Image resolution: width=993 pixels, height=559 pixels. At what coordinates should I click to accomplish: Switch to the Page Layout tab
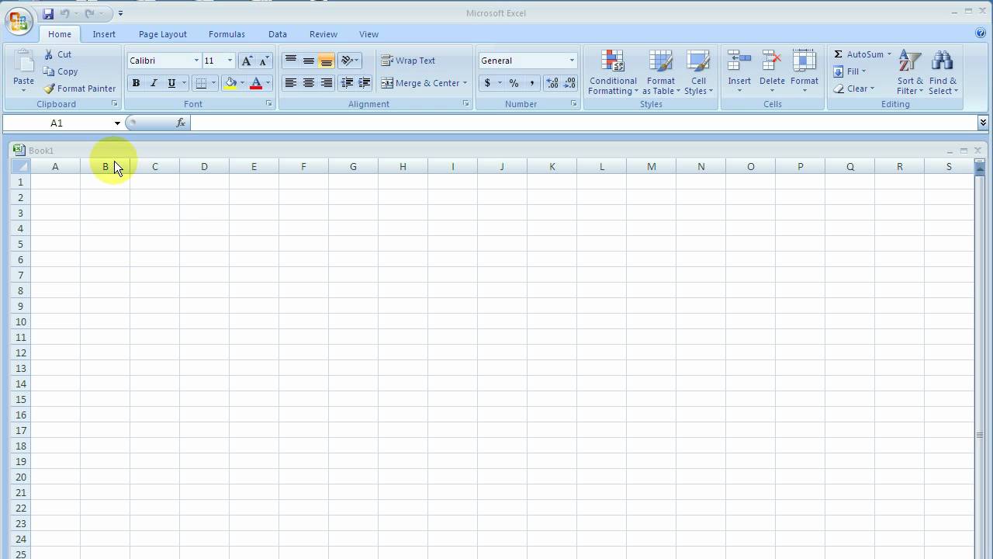pyautogui.click(x=163, y=34)
